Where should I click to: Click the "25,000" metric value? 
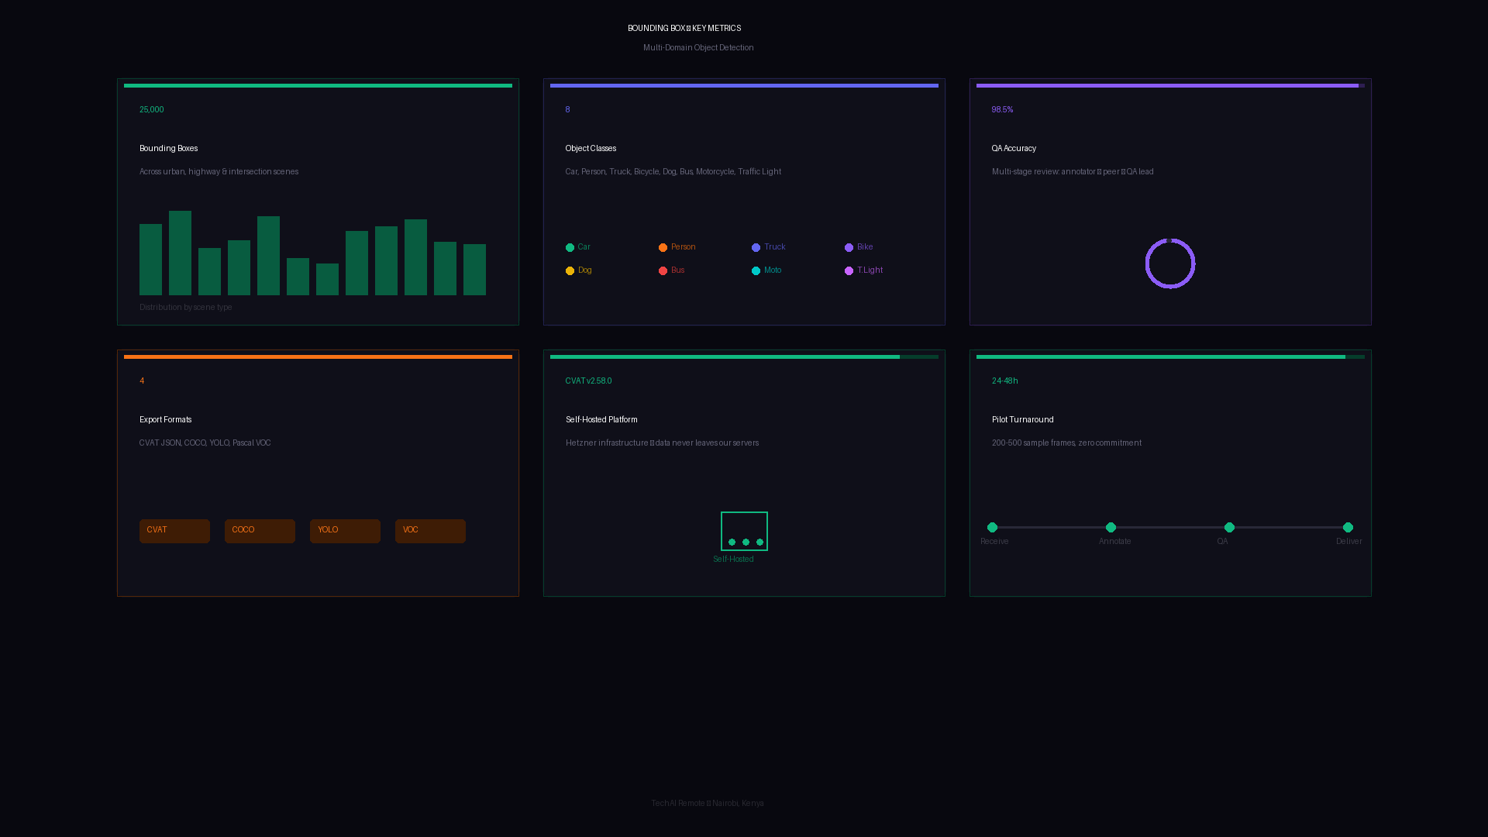pos(152,110)
